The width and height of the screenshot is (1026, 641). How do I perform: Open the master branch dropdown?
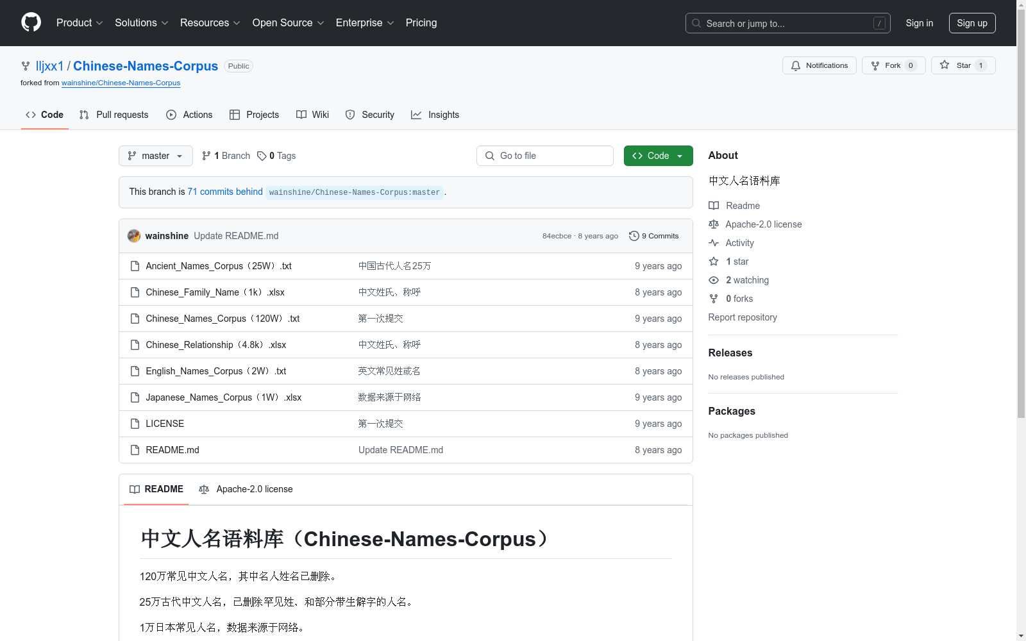pyautogui.click(x=156, y=156)
